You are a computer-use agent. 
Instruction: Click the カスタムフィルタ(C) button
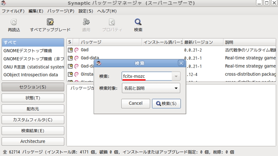(x=33, y=120)
